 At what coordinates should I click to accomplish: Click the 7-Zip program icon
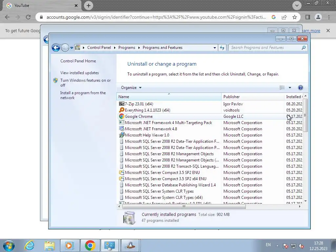coord(121,104)
